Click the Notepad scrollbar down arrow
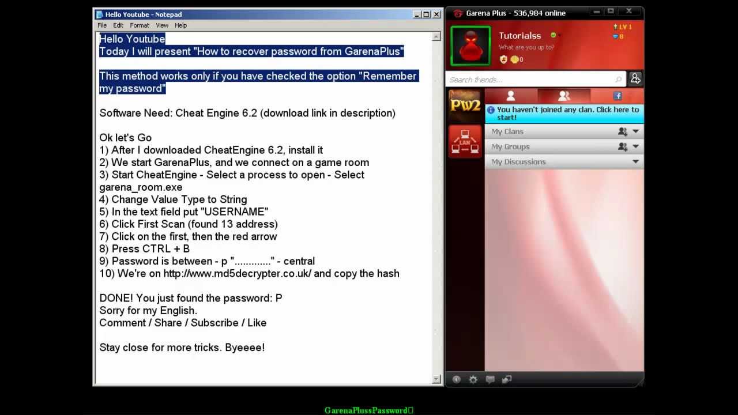 point(436,379)
